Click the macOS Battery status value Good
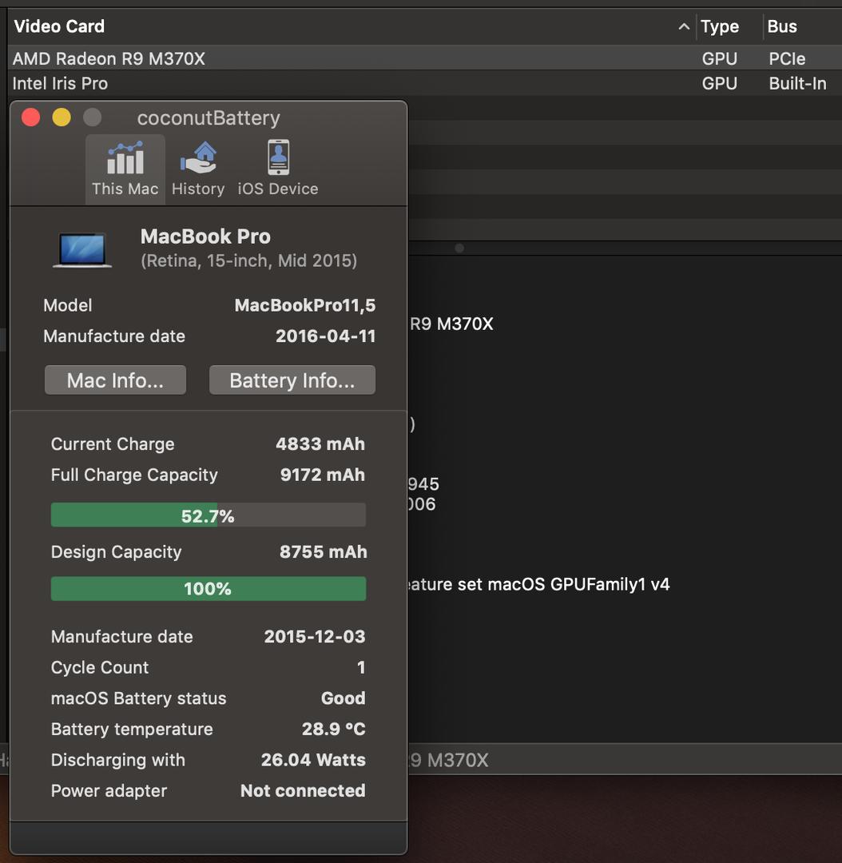This screenshot has width=842, height=863. (343, 698)
